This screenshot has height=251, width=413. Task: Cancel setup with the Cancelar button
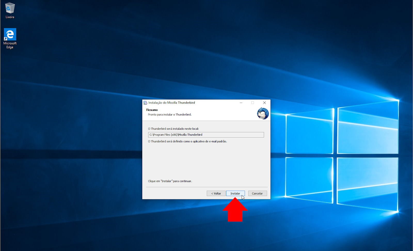(257, 193)
